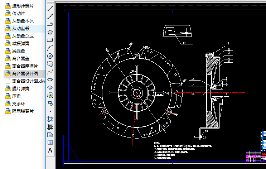Viewport: 266px width, 169px height.
Task: Select the Construction Line tool
Action: click(x=50, y=16)
